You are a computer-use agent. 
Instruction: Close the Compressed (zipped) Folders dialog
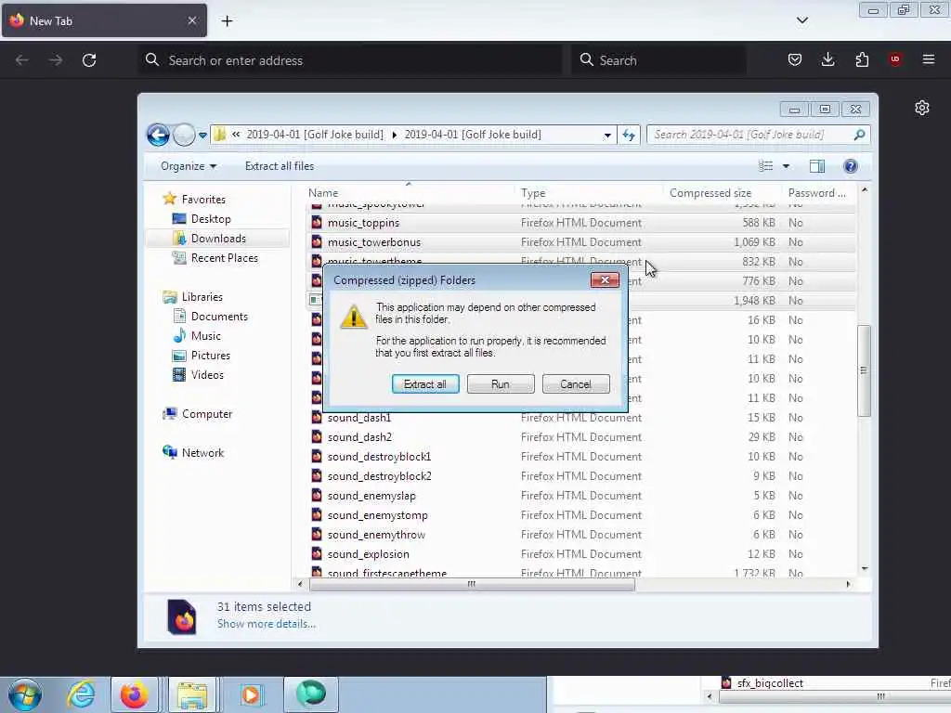pyautogui.click(x=605, y=279)
